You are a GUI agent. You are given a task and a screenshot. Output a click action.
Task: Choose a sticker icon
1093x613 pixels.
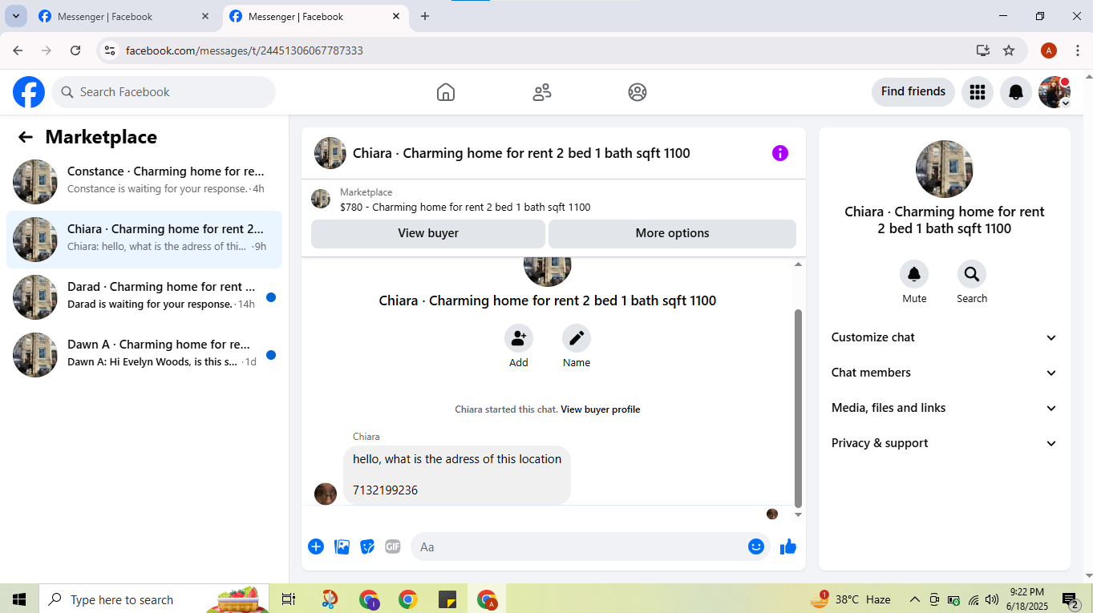point(367,546)
